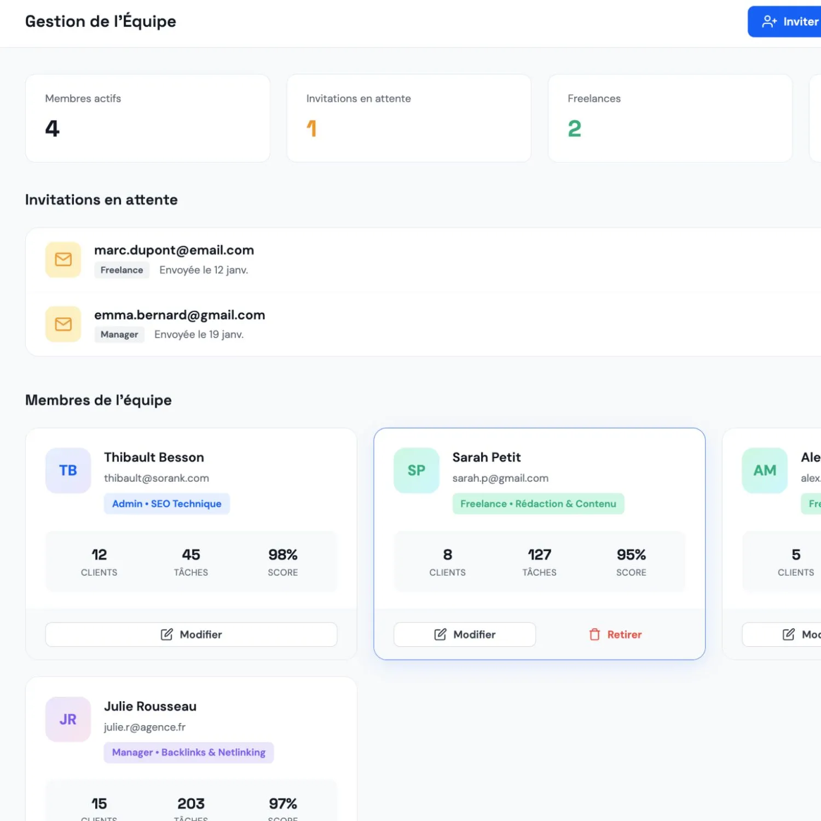The image size is (821, 821).
Task: Click 'Envoyée le 12 janv.' text
Action: [x=204, y=270]
